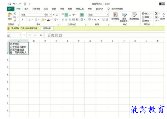Image resolution: width=167 pixels, height=119 pixels.
Task: Open Alignment group dialog launcher
Action: (x=86, y=25)
